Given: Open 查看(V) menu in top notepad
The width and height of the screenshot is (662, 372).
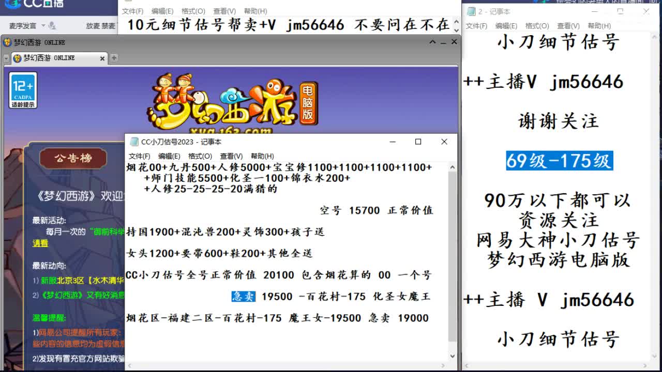Looking at the screenshot, I should pyautogui.click(x=224, y=11).
